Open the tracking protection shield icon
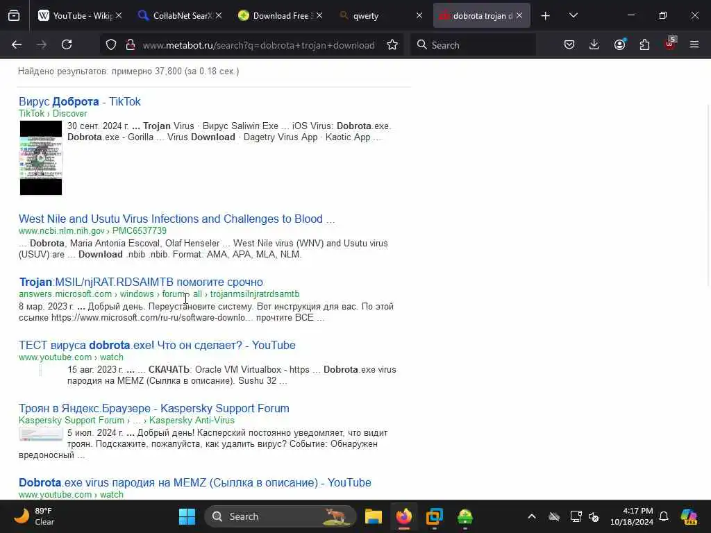Viewport: 711px width, 533px height. 111,44
